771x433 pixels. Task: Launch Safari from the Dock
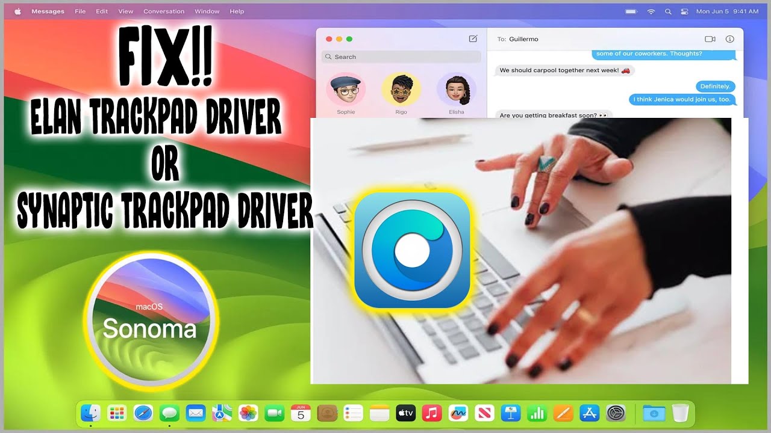click(x=143, y=413)
